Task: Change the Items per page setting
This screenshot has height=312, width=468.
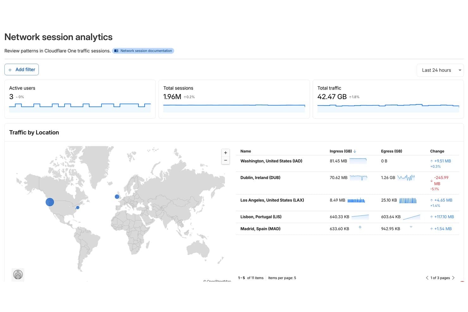Action: point(282,278)
